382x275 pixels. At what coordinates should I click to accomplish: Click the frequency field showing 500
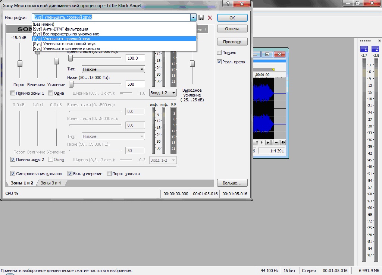coord(135,84)
